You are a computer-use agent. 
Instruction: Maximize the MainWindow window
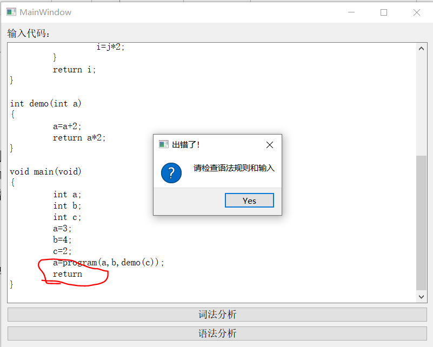[x=384, y=12]
